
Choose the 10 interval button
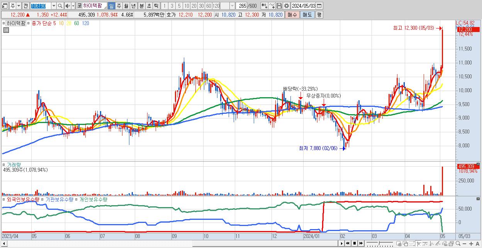click(187, 6)
